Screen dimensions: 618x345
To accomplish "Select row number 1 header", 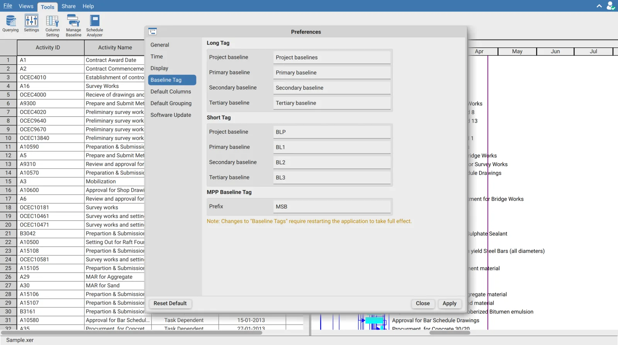I will tap(8, 60).
